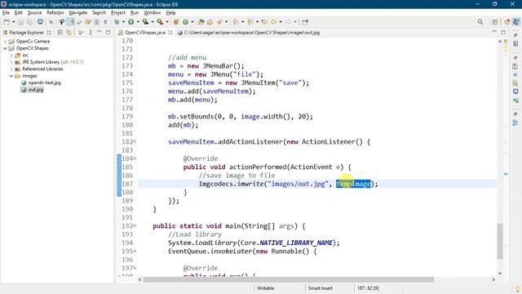Viewport: 522px width, 294px height.
Task: Minimize the Package Explorer panel
Action: pyautogui.click(x=100, y=32)
